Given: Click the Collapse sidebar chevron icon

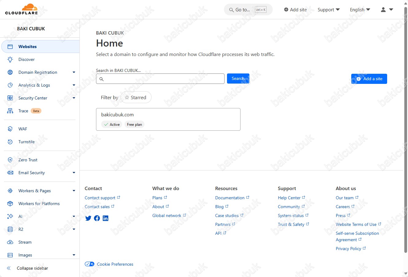Looking at the screenshot, I should click(x=9, y=268).
